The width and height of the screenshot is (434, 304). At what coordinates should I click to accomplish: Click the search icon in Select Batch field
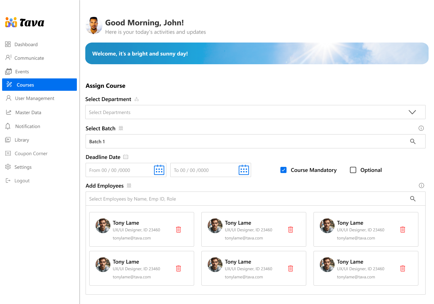pyautogui.click(x=413, y=141)
